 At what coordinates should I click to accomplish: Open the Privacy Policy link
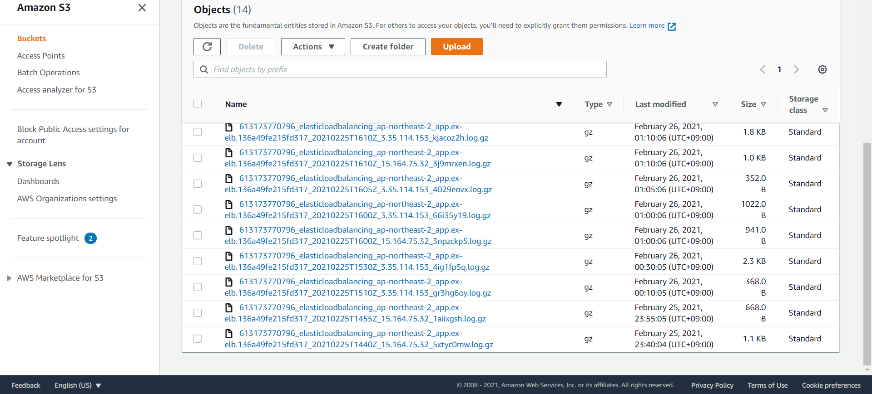point(712,385)
